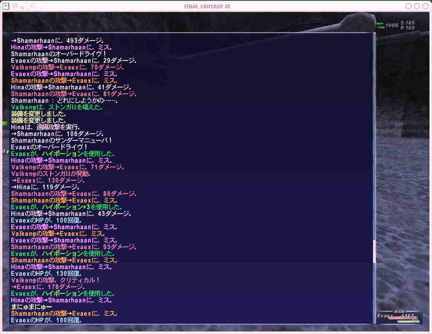Close the Final Fantasy XI window
432x334 pixels.
(425, 6)
